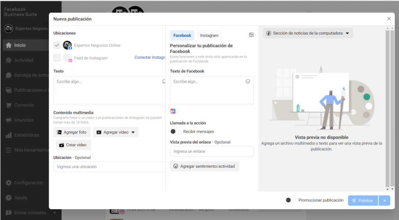Switch to the Facebook tab
The width and height of the screenshot is (399, 220).
pyautogui.click(x=182, y=35)
